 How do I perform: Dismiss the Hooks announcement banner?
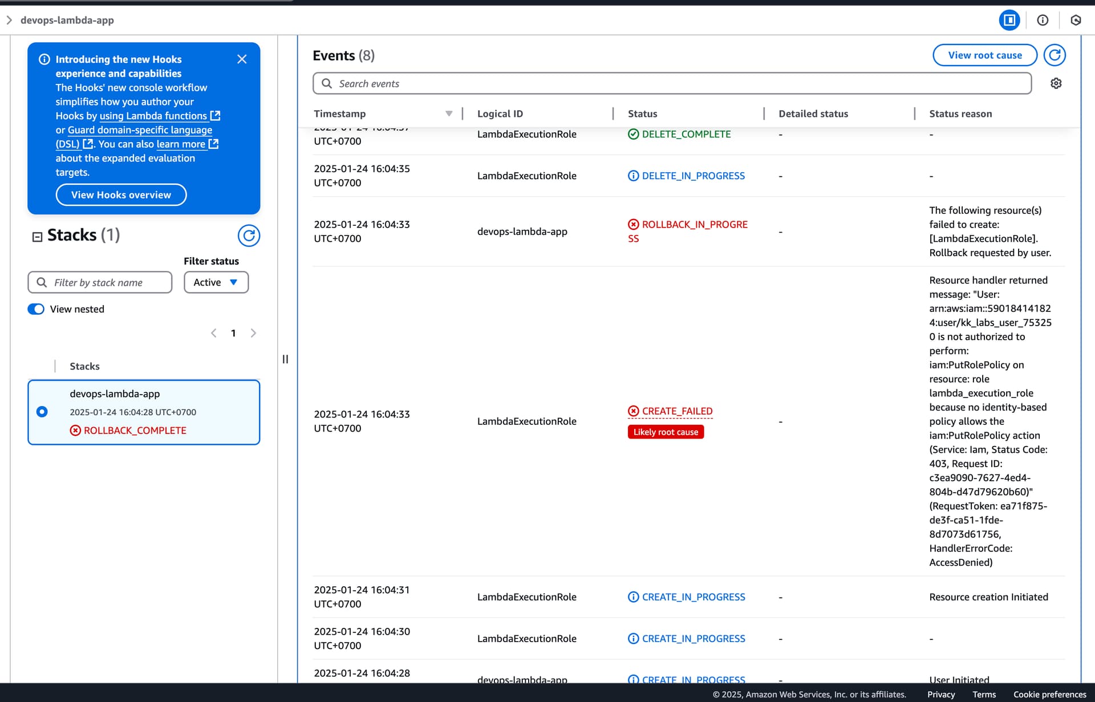[242, 59]
